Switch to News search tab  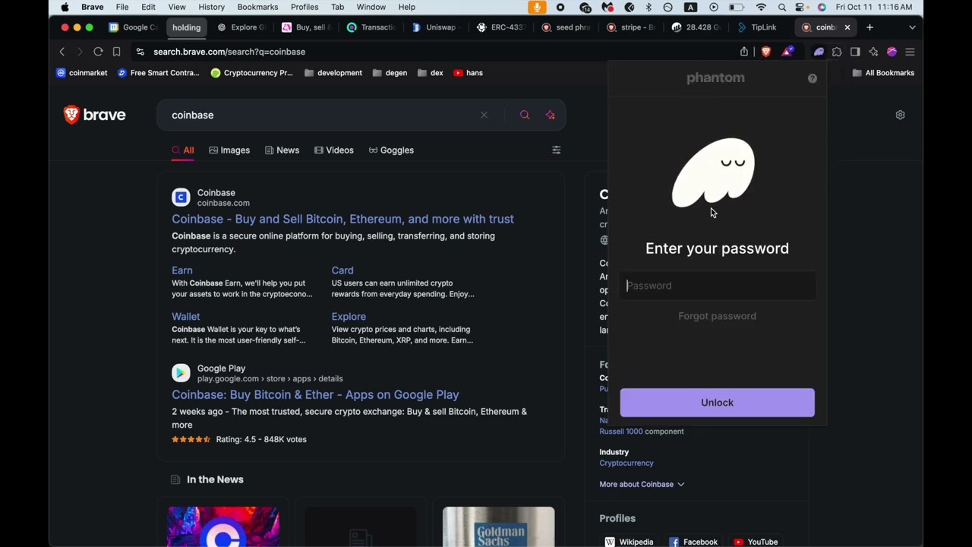tap(282, 150)
